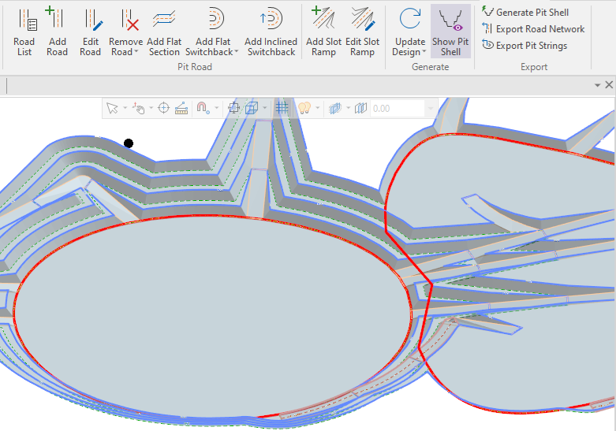The width and height of the screenshot is (616, 431).
Task: Select the measure ruler tool
Action: 181,108
